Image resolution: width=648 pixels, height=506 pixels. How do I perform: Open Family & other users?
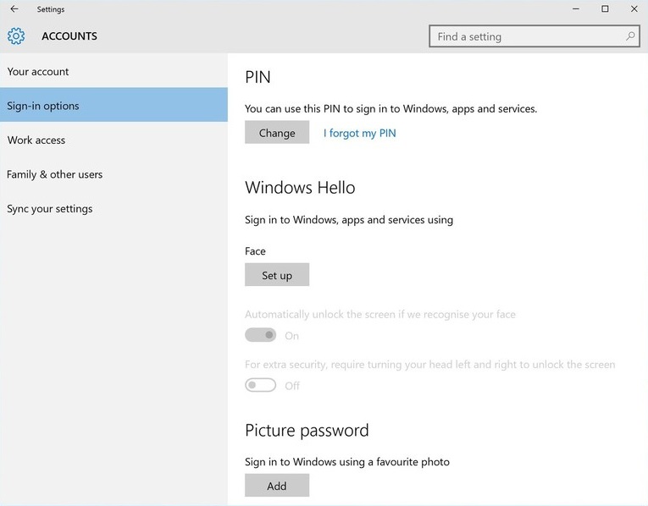click(x=114, y=174)
